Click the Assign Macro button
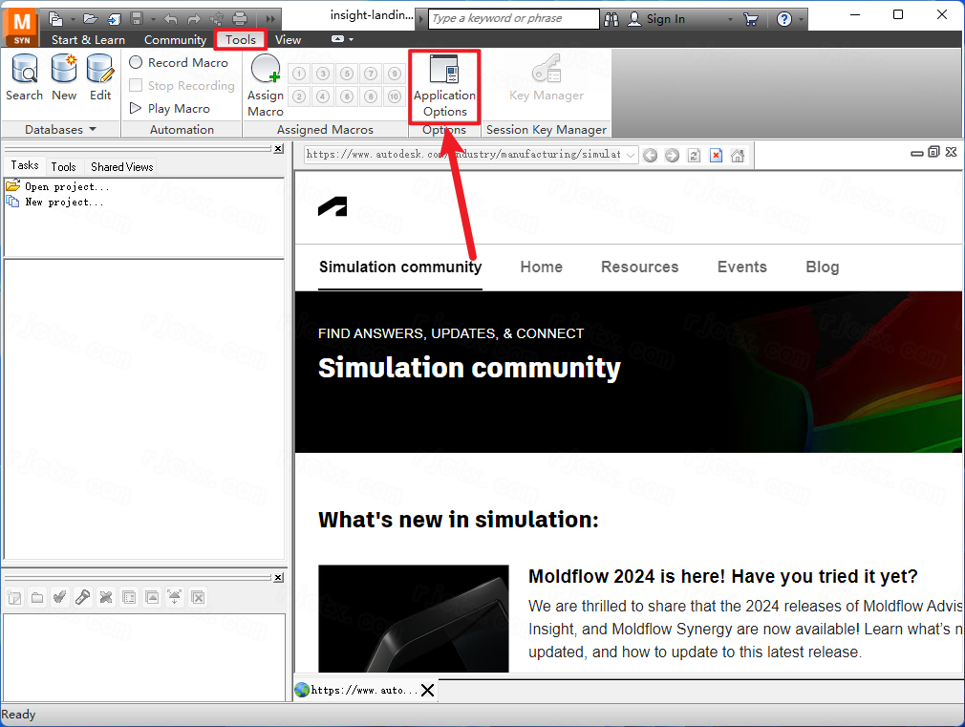The image size is (965, 727). click(266, 86)
